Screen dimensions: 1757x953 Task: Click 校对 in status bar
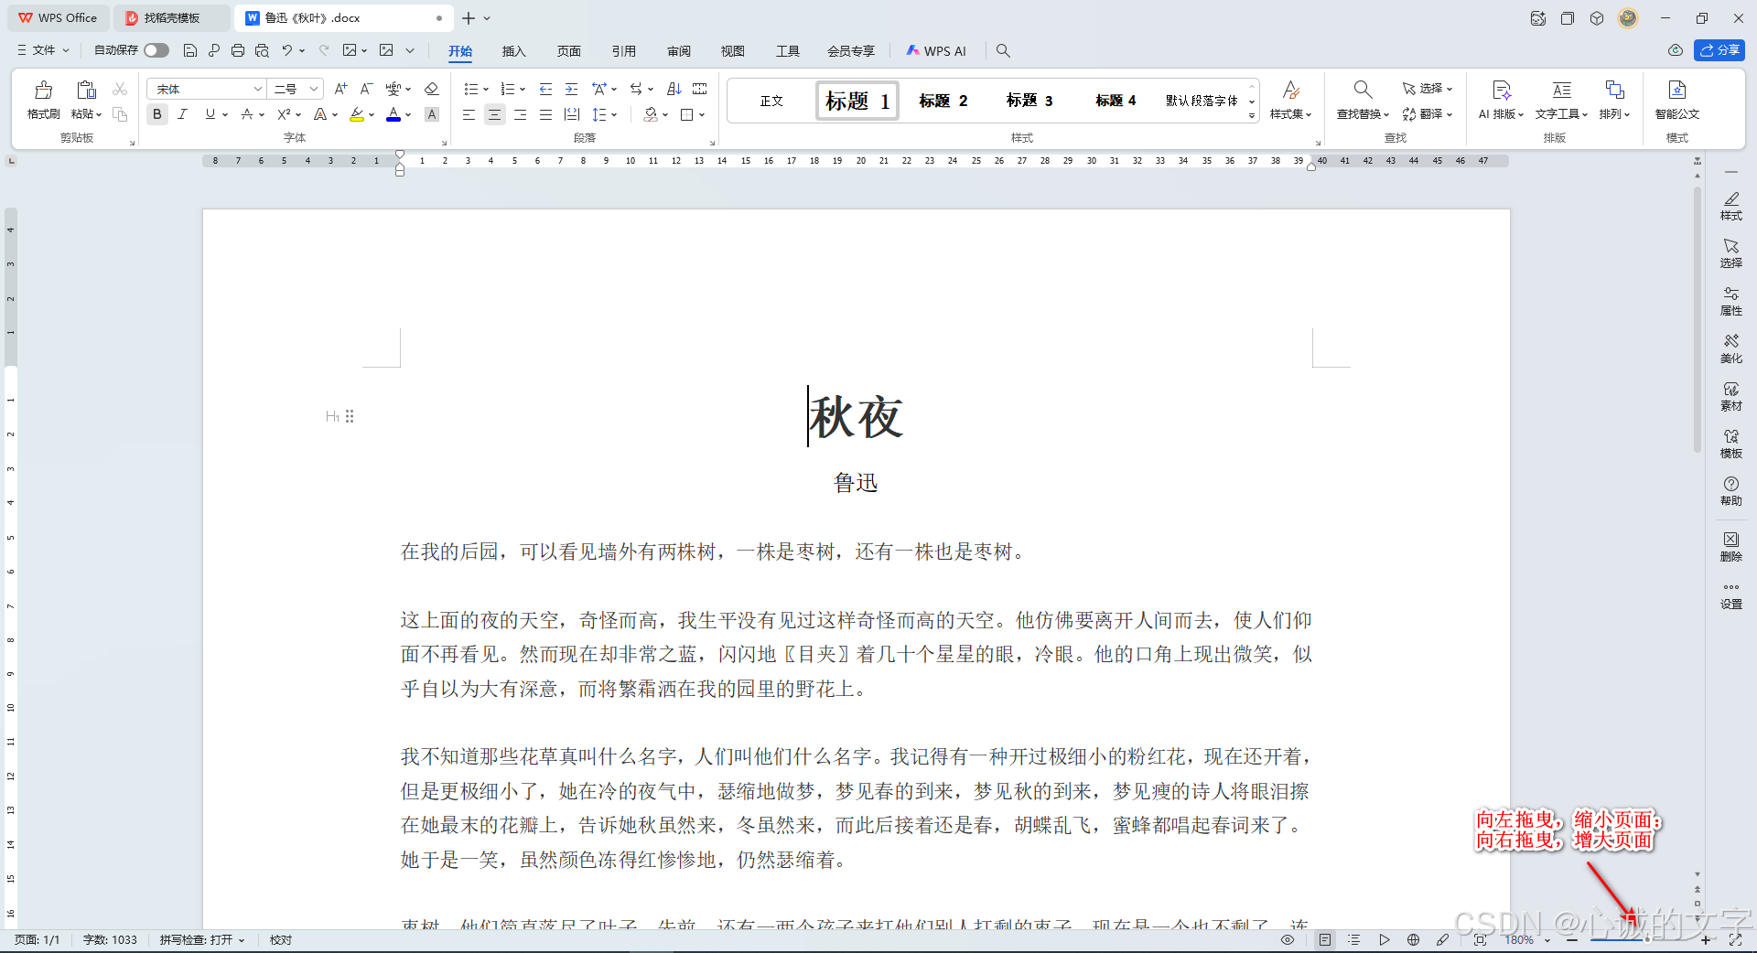(x=281, y=940)
